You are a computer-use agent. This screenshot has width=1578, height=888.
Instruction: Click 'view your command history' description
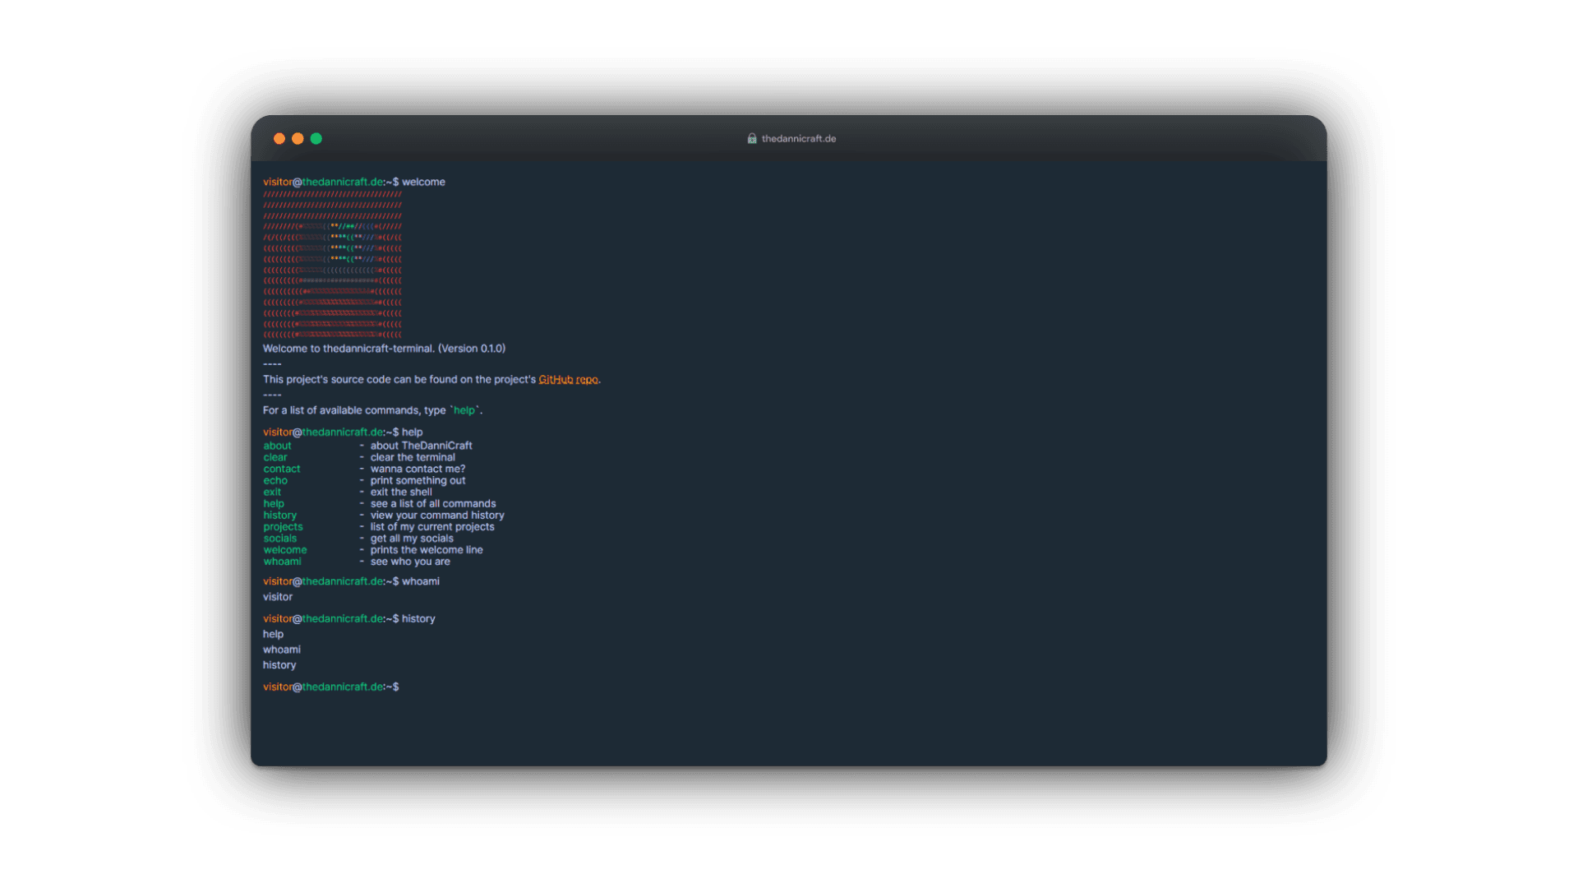click(437, 515)
